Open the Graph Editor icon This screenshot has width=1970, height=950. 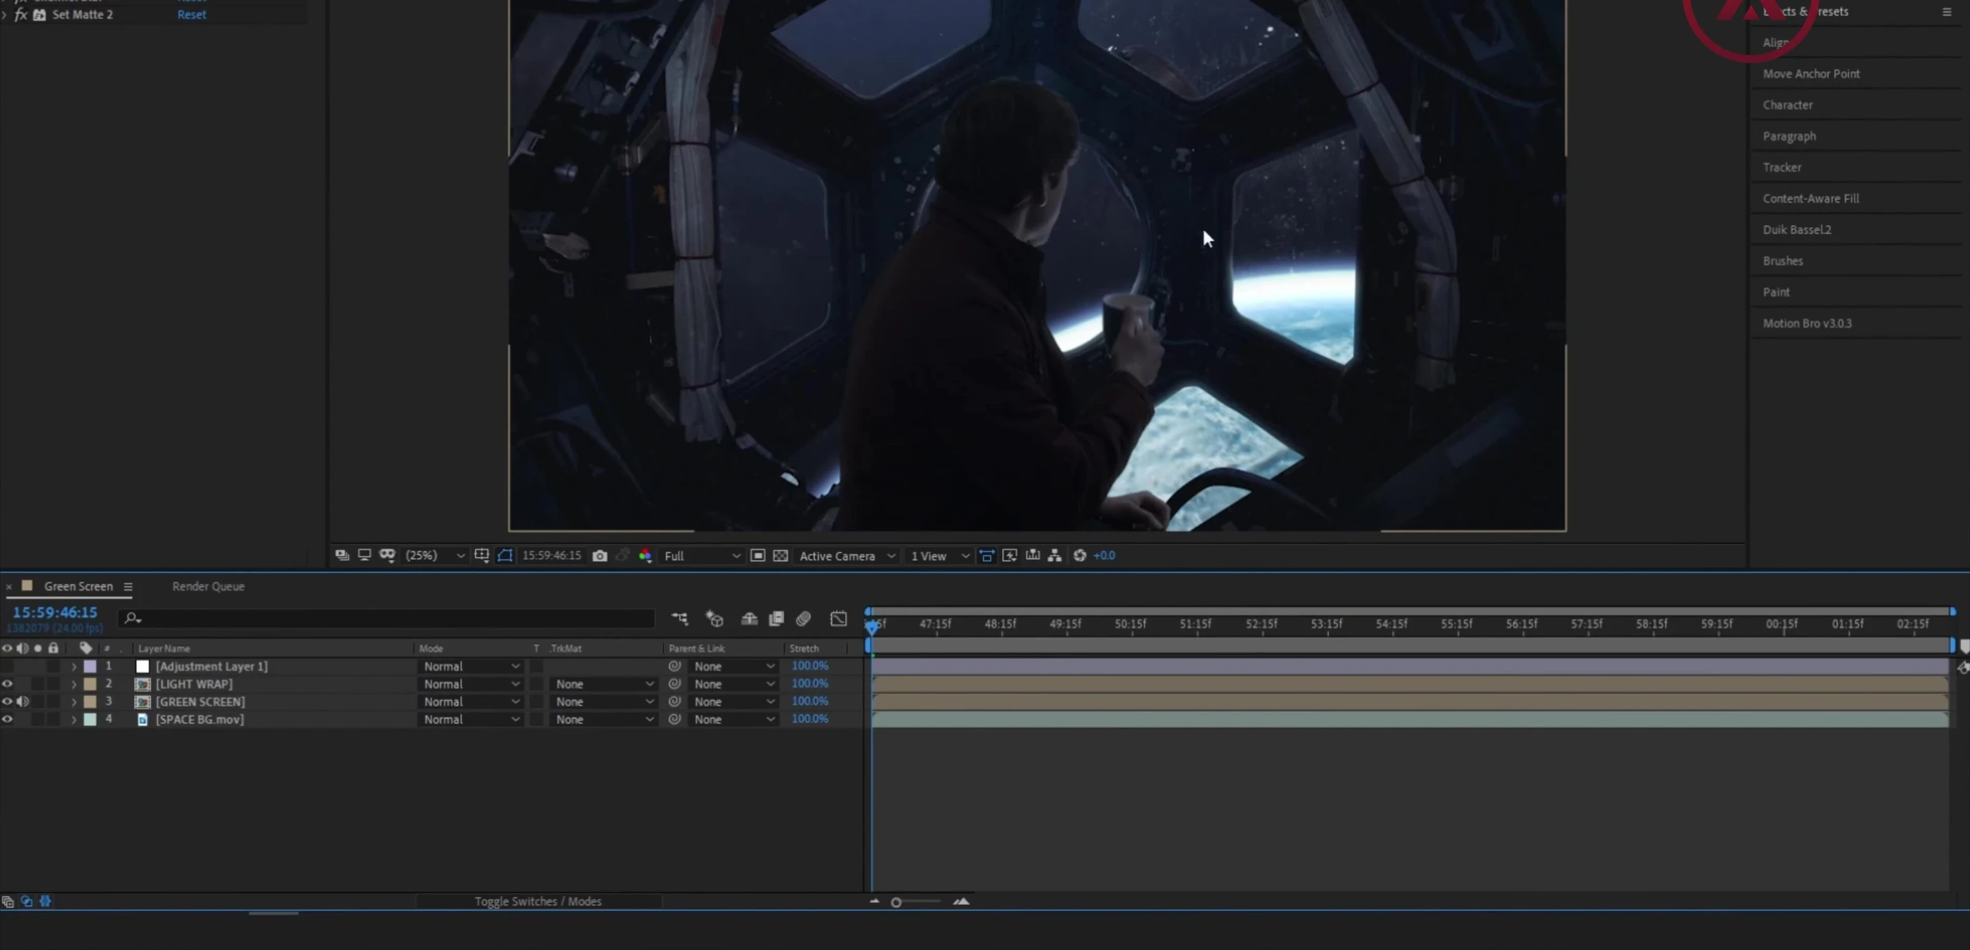point(839,618)
